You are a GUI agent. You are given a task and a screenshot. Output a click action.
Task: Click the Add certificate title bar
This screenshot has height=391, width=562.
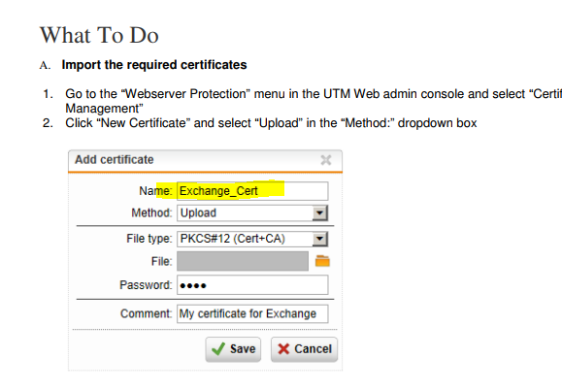click(205, 160)
